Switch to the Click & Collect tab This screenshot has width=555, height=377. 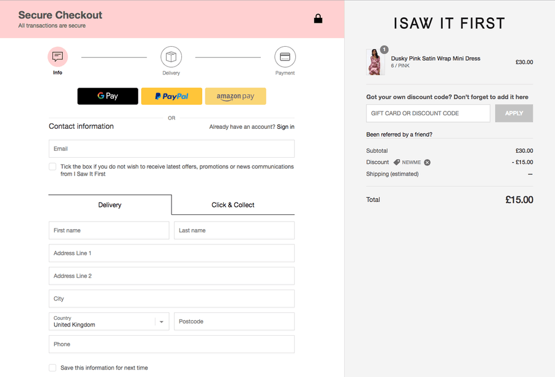pos(233,205)
